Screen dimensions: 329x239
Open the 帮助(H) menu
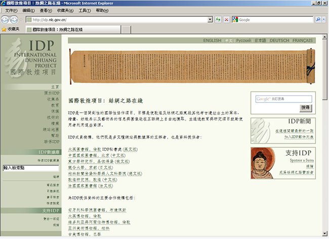point(102,10)
